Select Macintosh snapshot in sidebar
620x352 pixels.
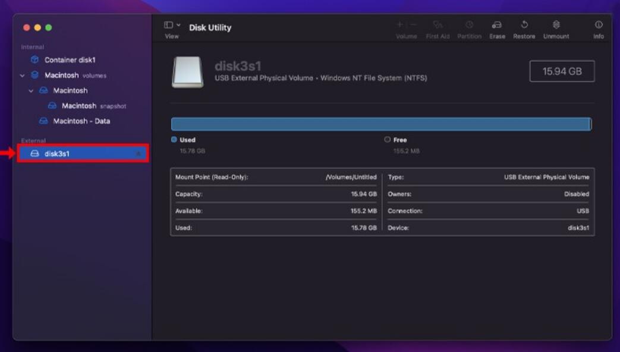(x=87, y=106)
